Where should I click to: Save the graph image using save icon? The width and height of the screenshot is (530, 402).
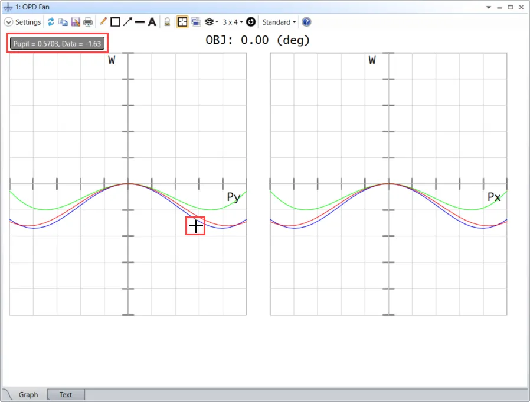(x=75, y=22)
